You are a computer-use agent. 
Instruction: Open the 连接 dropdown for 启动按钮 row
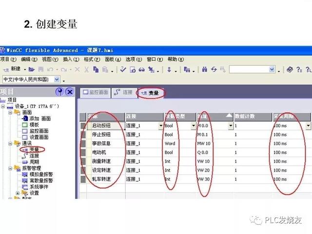click(161, 126)
